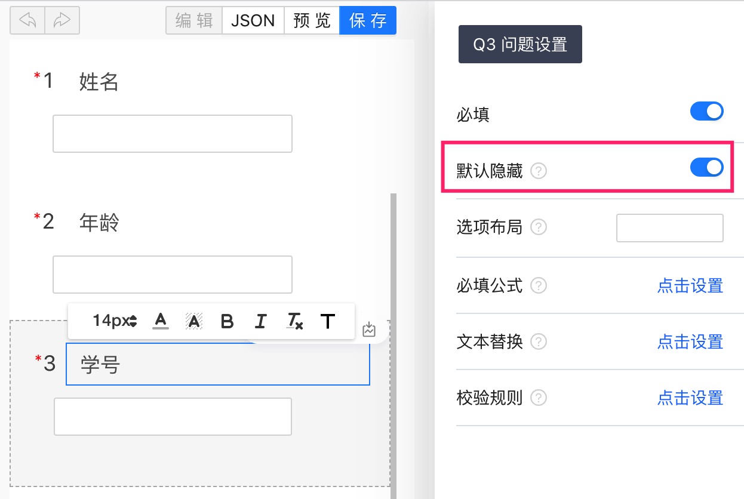Toggle the 必填 required switch
The height and width of the screenshot is (499, 744).
[x=707, y=111]
